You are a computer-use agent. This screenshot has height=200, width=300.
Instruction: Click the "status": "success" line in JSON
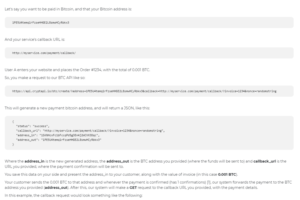(33, 126)
